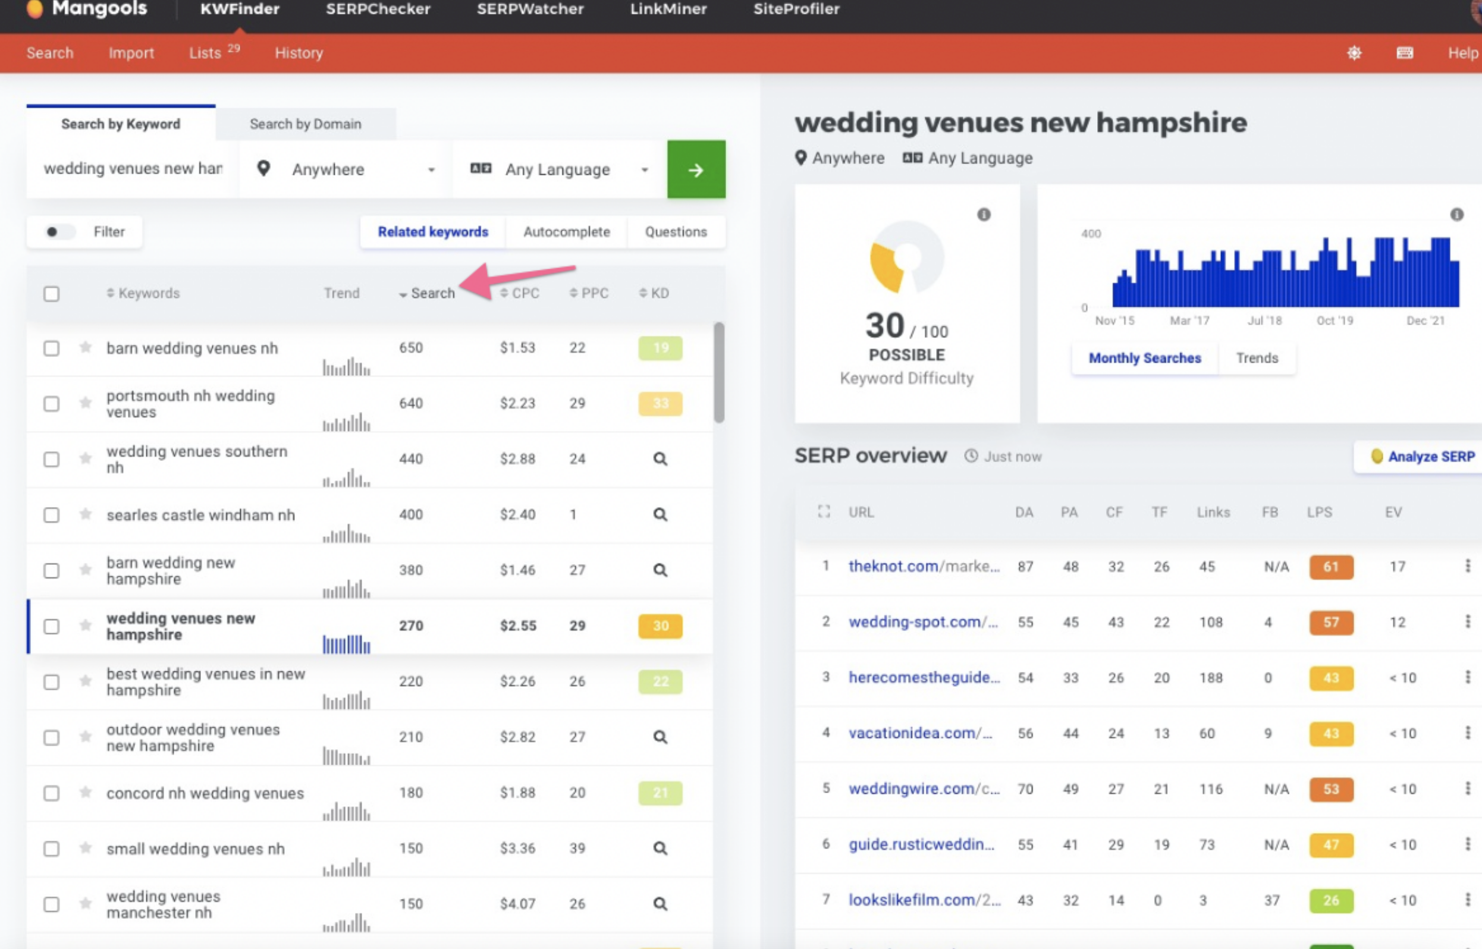Open three-dot menu for theknot.com result
Viewport: 1482px width, 949px height.
point(1467,565)
